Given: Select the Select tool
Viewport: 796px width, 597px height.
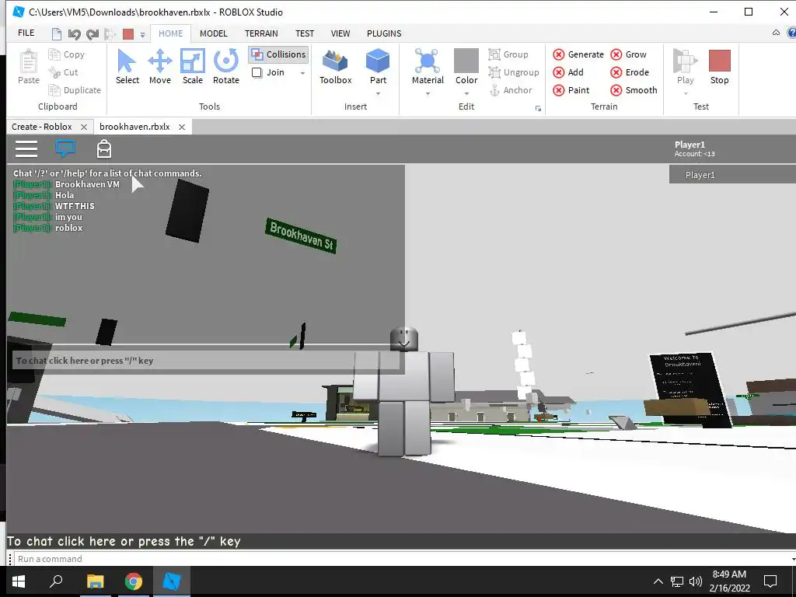Looking at the screenshot, I should [x=127, y=67].
